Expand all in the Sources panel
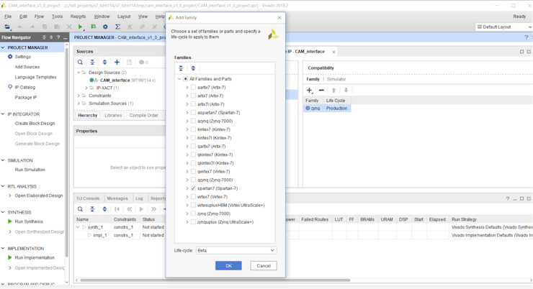This screenshot has height=289, width=533. [104, 62]
